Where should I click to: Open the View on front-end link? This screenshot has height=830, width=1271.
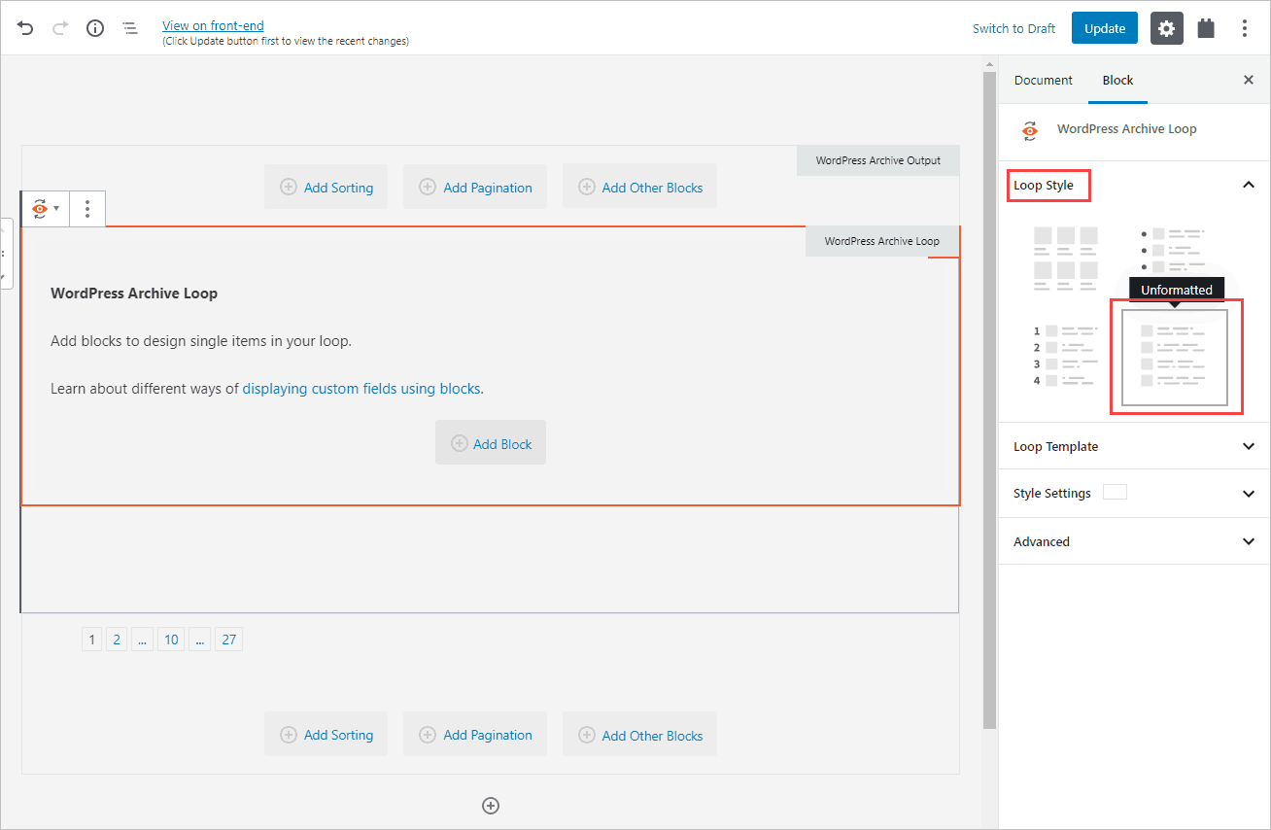pos(213,25)
